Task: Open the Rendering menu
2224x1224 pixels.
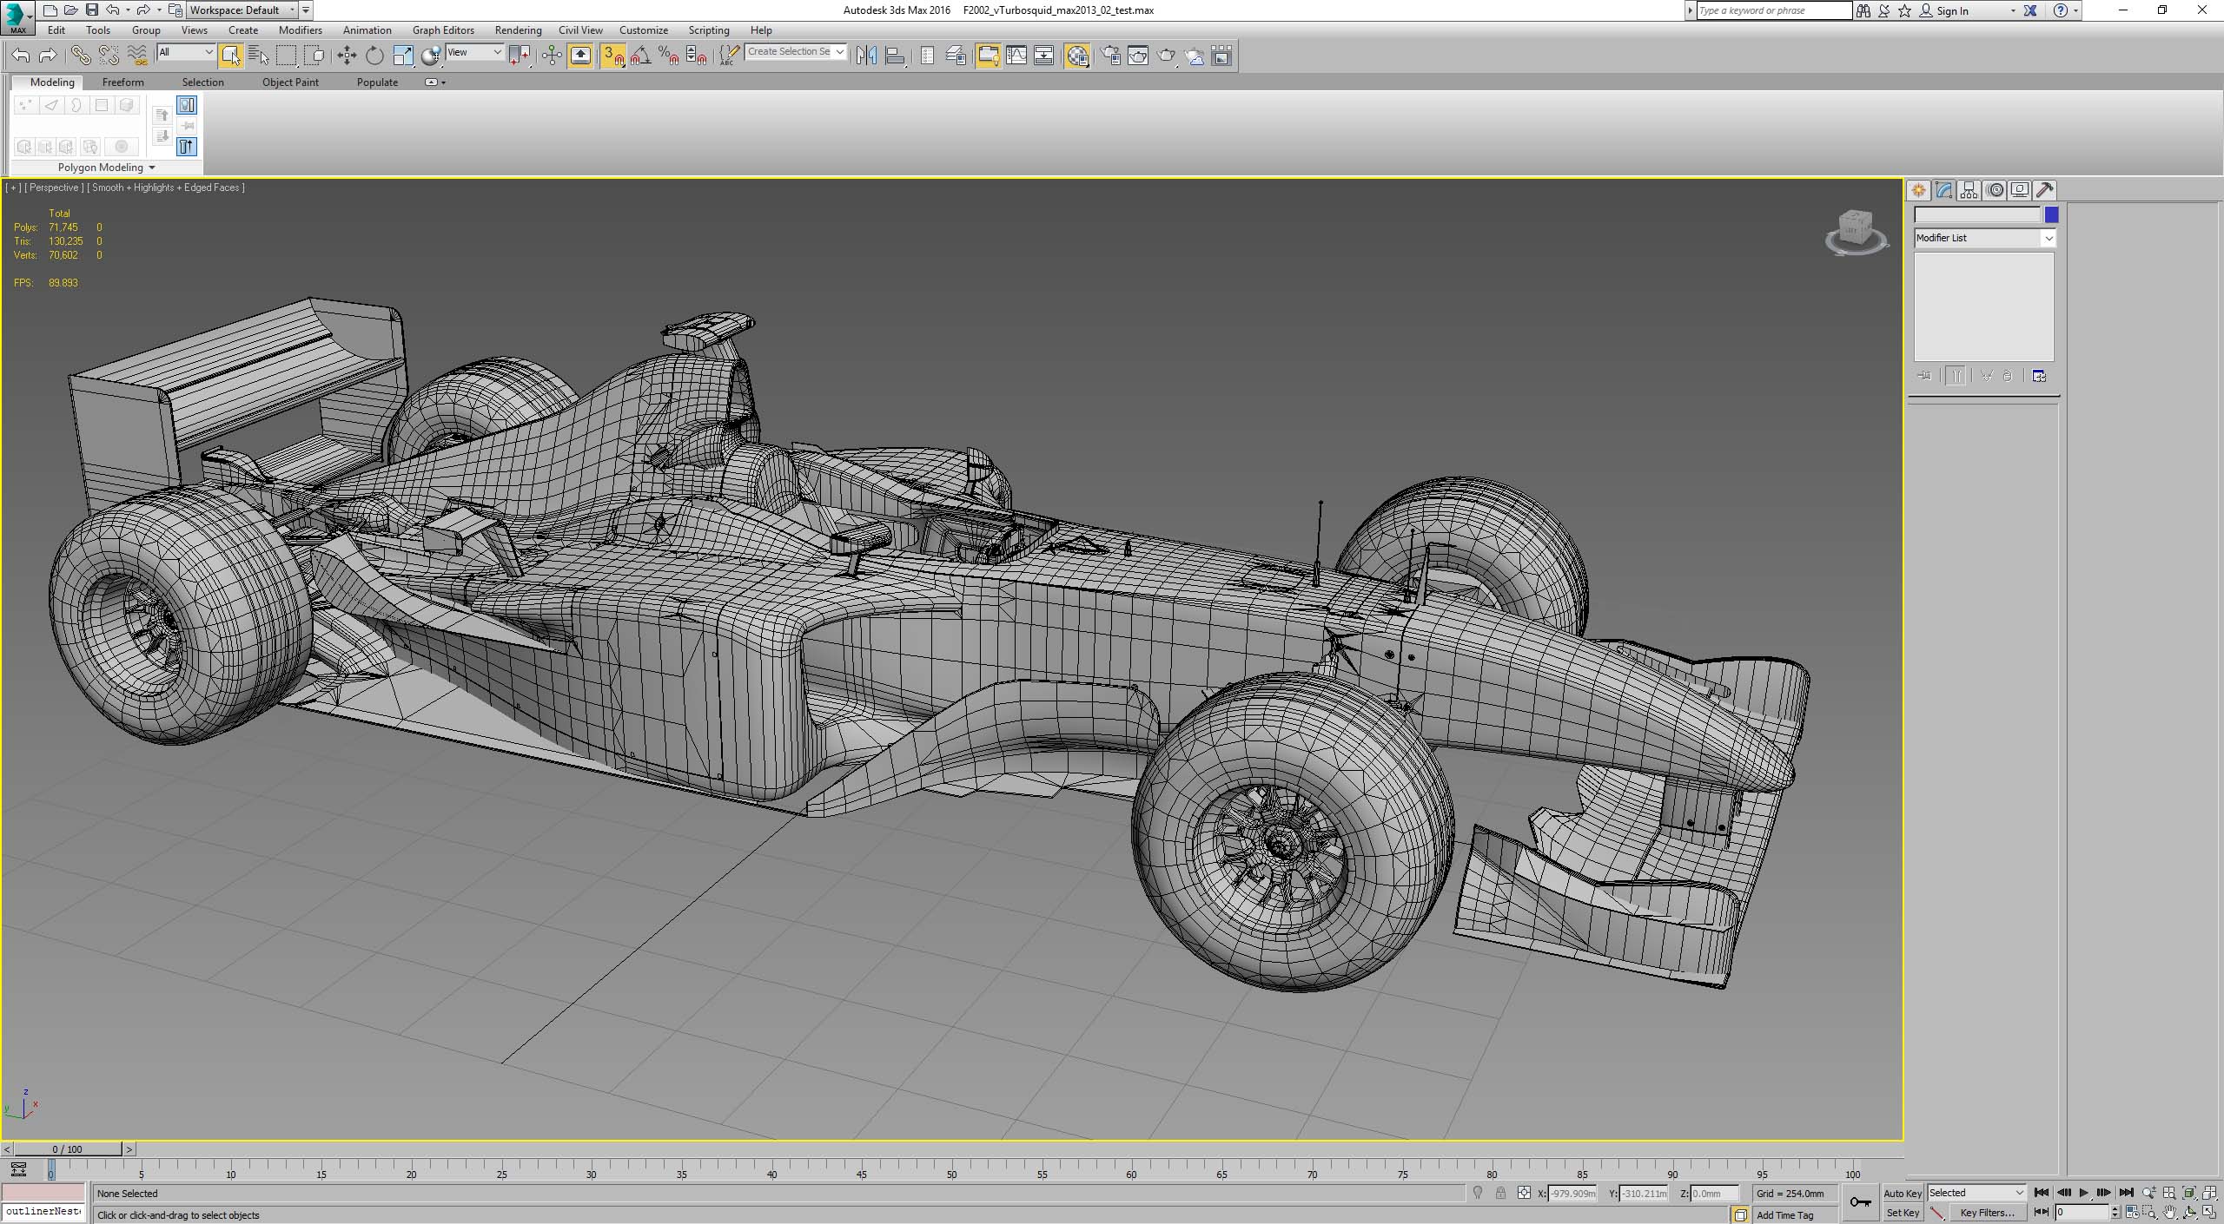Action: click(518, 30)
